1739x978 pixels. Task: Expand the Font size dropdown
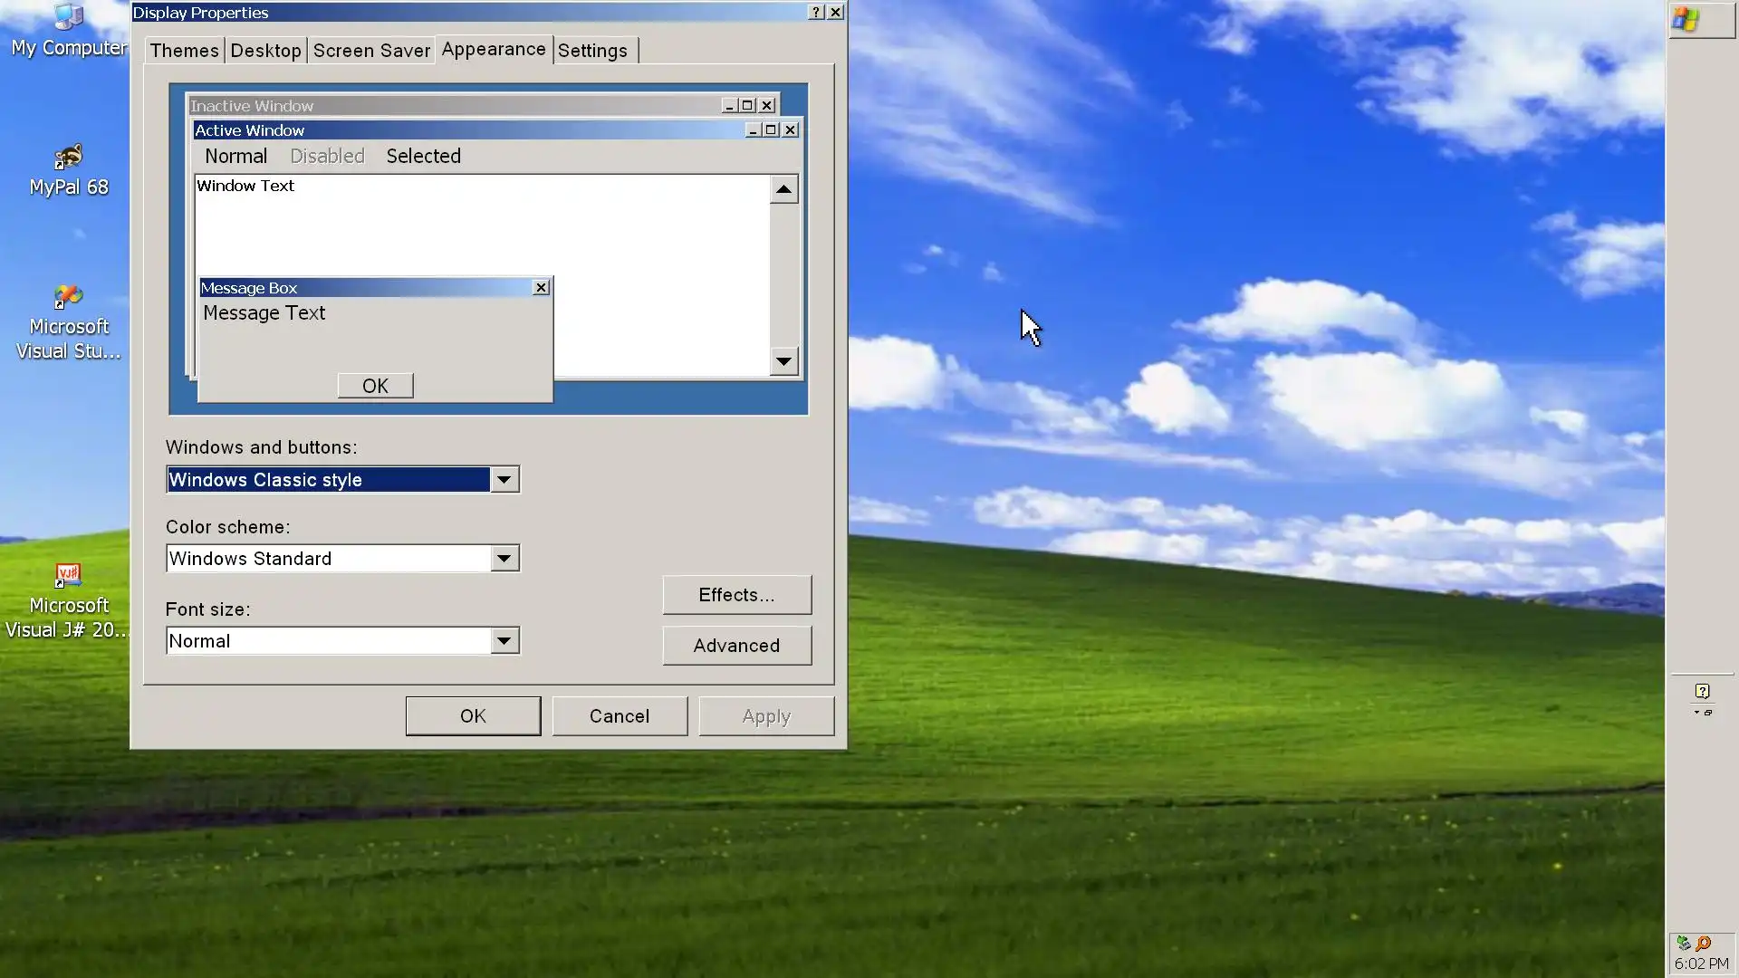504,640
